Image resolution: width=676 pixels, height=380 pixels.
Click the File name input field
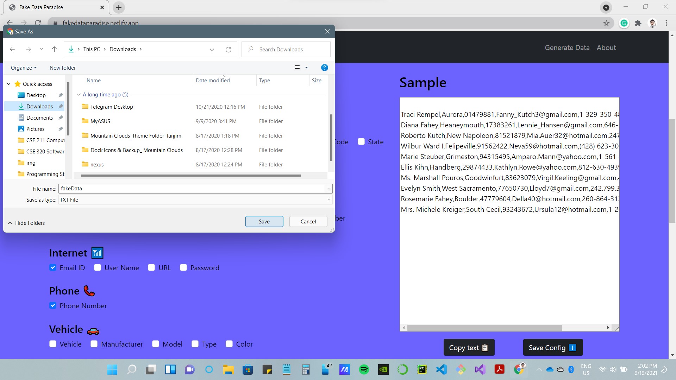point(192,188)
